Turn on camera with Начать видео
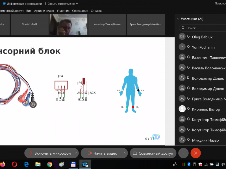The image size is (226, 169). (x=102, y=153)
